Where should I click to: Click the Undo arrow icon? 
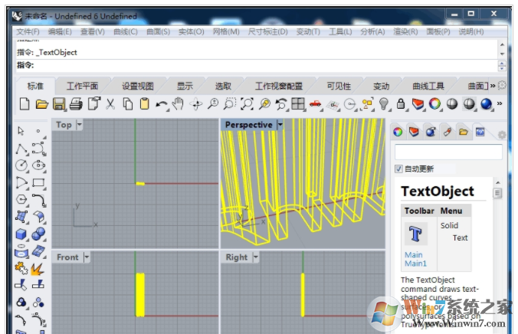pos(161,104)
